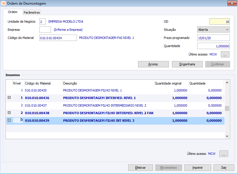
Task: Open the top Último acesso ellipsis button
Action: tap(225, 55)
